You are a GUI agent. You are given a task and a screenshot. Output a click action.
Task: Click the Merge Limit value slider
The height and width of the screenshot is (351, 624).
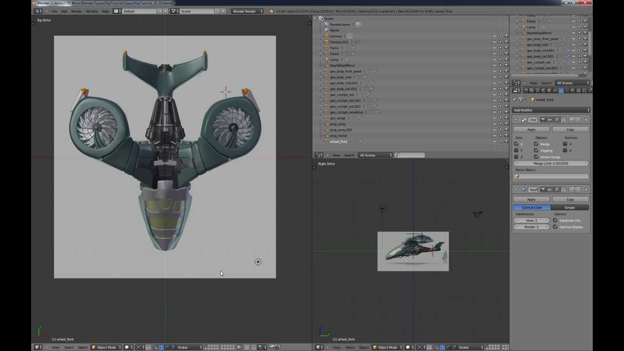coord(551,163)
